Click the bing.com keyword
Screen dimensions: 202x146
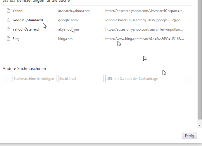65,39
